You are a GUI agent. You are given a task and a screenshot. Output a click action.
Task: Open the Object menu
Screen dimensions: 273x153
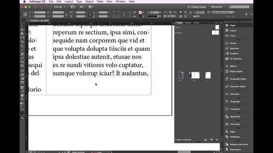point(89,2)
